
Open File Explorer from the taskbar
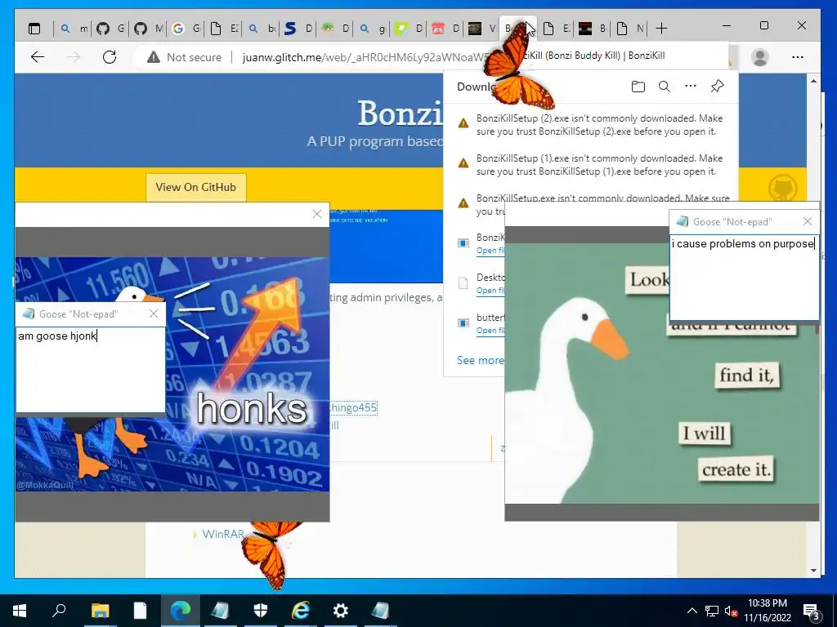pos(100,611)
